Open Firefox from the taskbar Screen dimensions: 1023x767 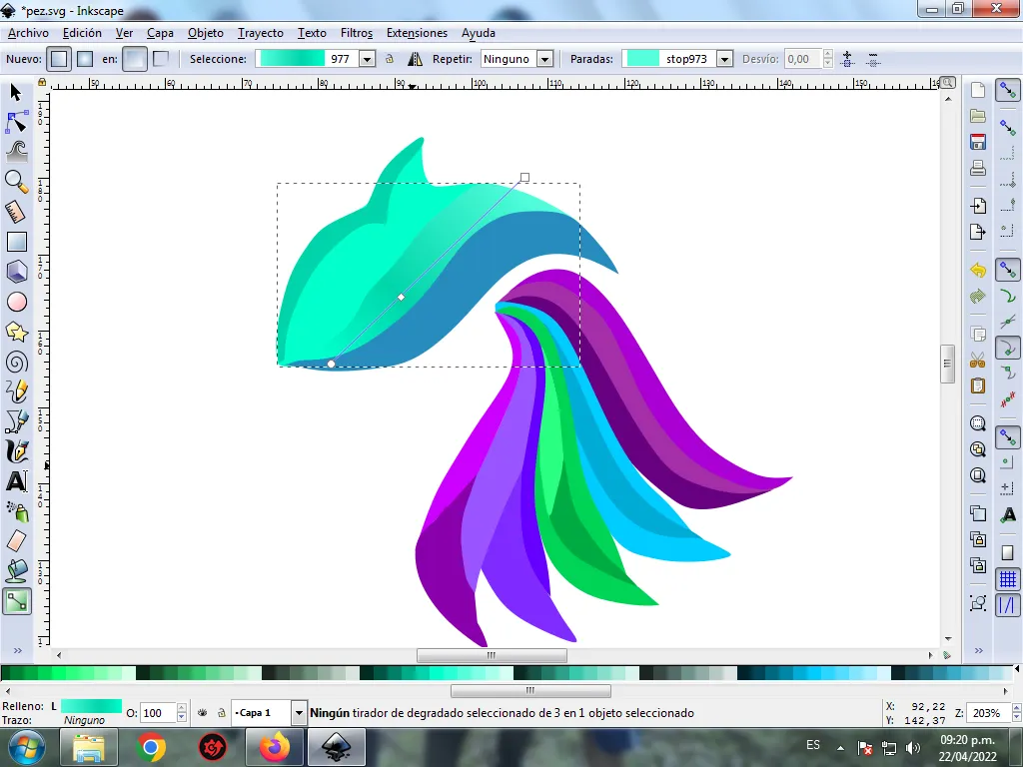[x=274, y=747]
